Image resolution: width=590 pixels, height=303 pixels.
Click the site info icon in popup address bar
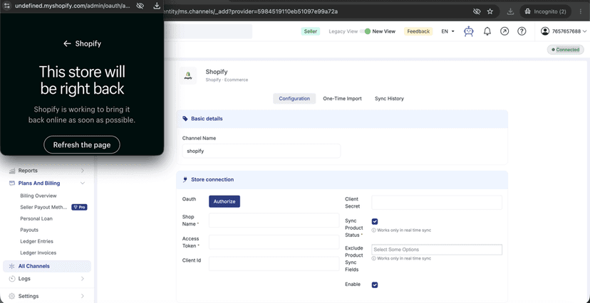6,6
